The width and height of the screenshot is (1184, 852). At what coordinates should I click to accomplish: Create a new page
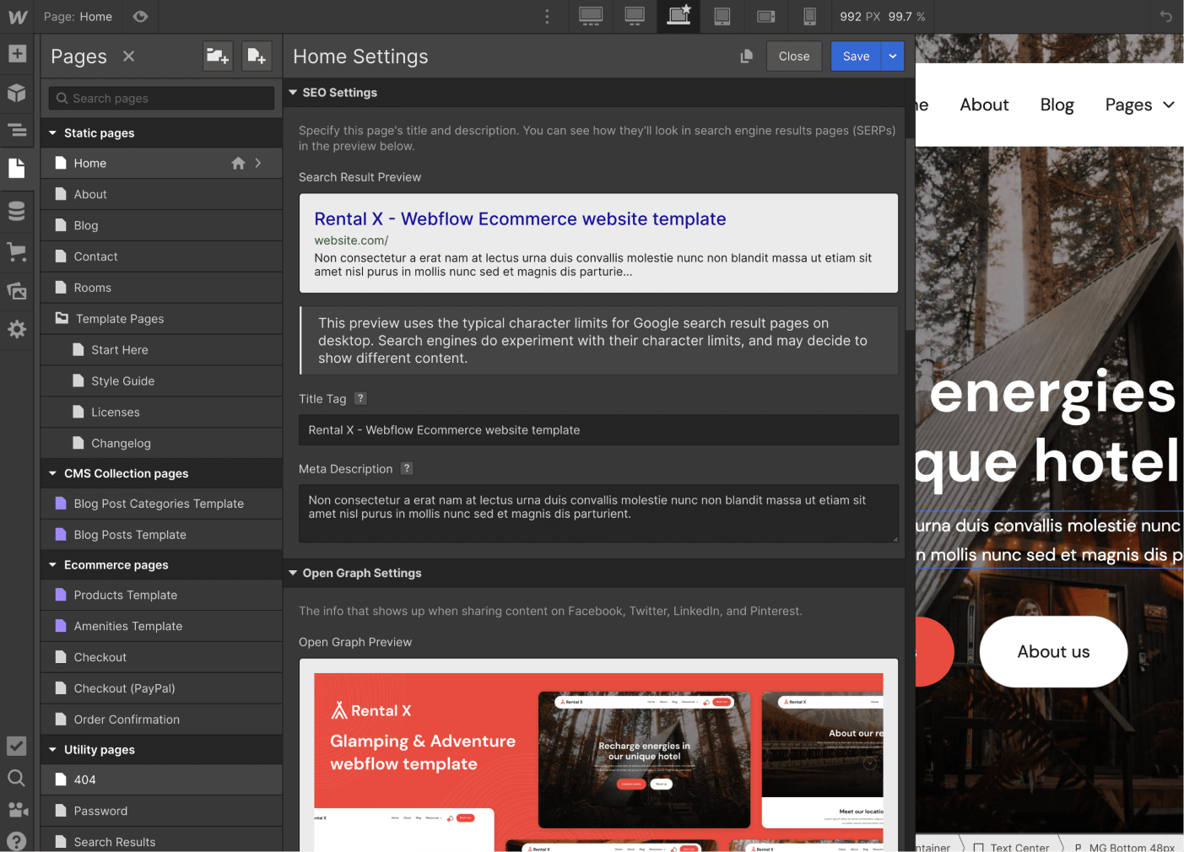tap(257, 56)
